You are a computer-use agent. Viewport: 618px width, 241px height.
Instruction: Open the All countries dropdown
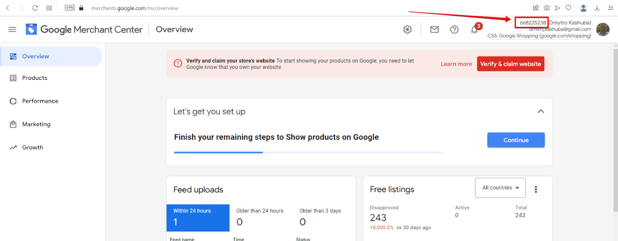pyautogui.click(x=500, y=188)
